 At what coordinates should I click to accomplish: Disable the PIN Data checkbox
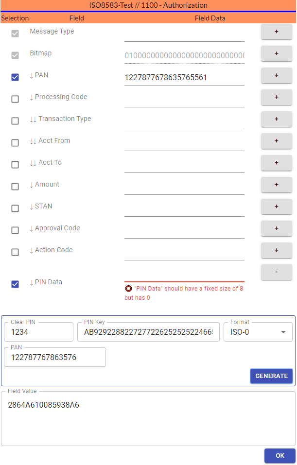tap(15, 284)
